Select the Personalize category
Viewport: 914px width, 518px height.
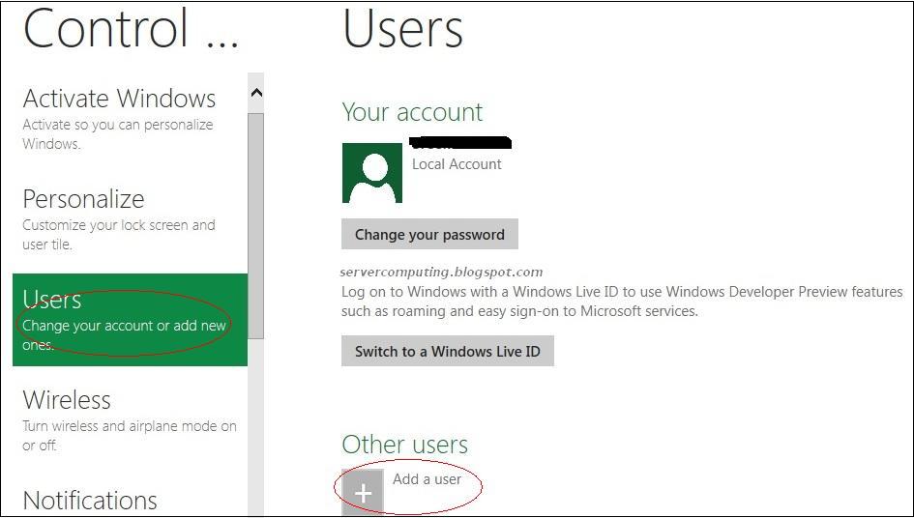click(83, 199)
